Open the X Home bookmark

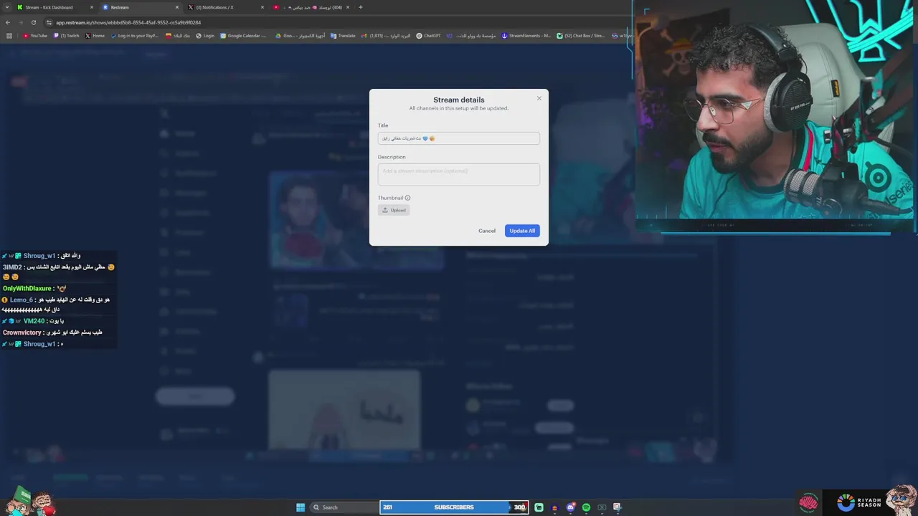[95, 36]
